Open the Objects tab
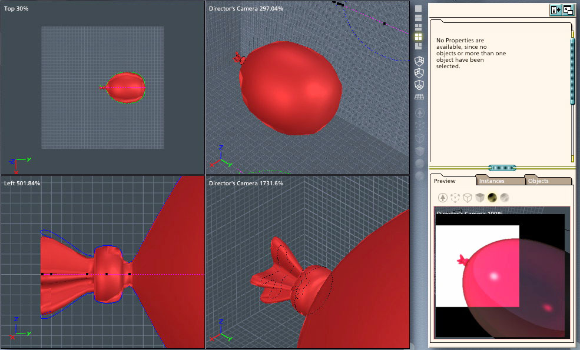580x350 pixels. click(538, 181)
